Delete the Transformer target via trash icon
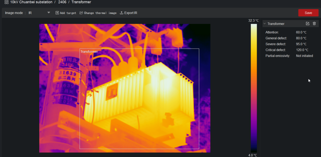Screen dimensions: 321x157 (x=314, y=24)
